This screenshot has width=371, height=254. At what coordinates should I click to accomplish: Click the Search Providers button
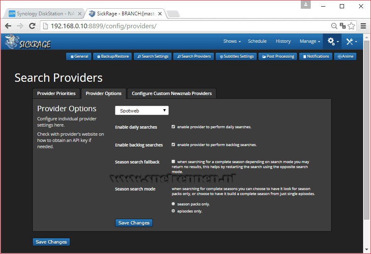(x=194, y=56)
